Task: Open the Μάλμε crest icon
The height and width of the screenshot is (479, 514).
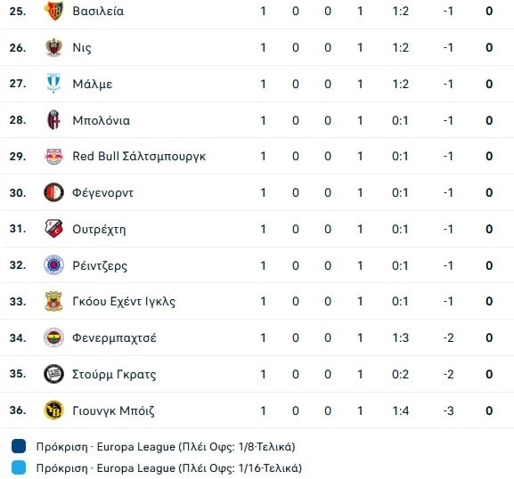Action: pyautogui.click(x=53, y=84)
